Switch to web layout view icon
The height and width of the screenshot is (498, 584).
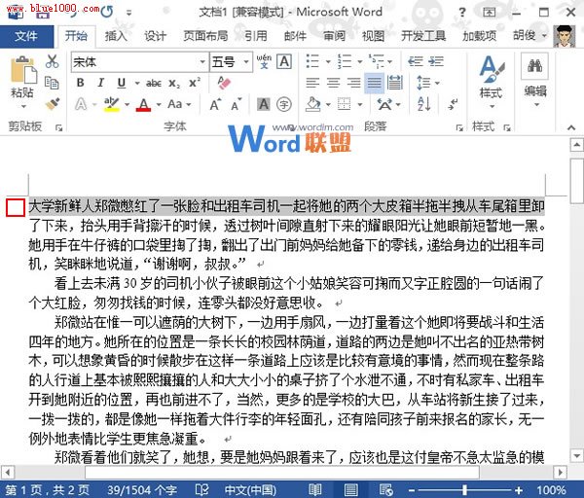point(385,490)
